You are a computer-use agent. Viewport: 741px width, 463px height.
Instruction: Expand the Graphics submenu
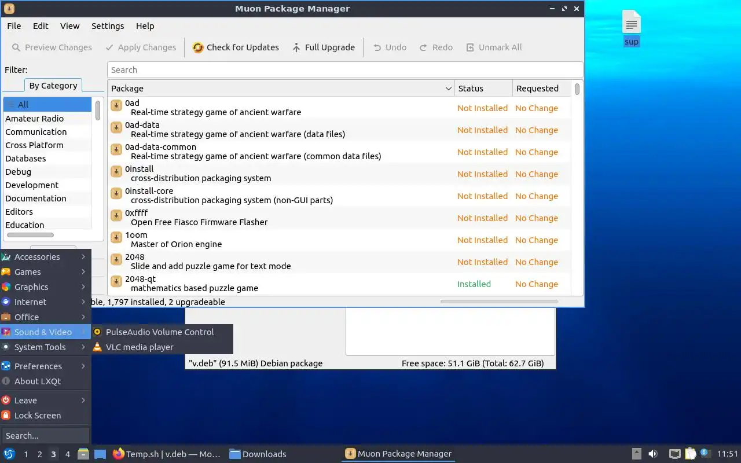(45, 287)
